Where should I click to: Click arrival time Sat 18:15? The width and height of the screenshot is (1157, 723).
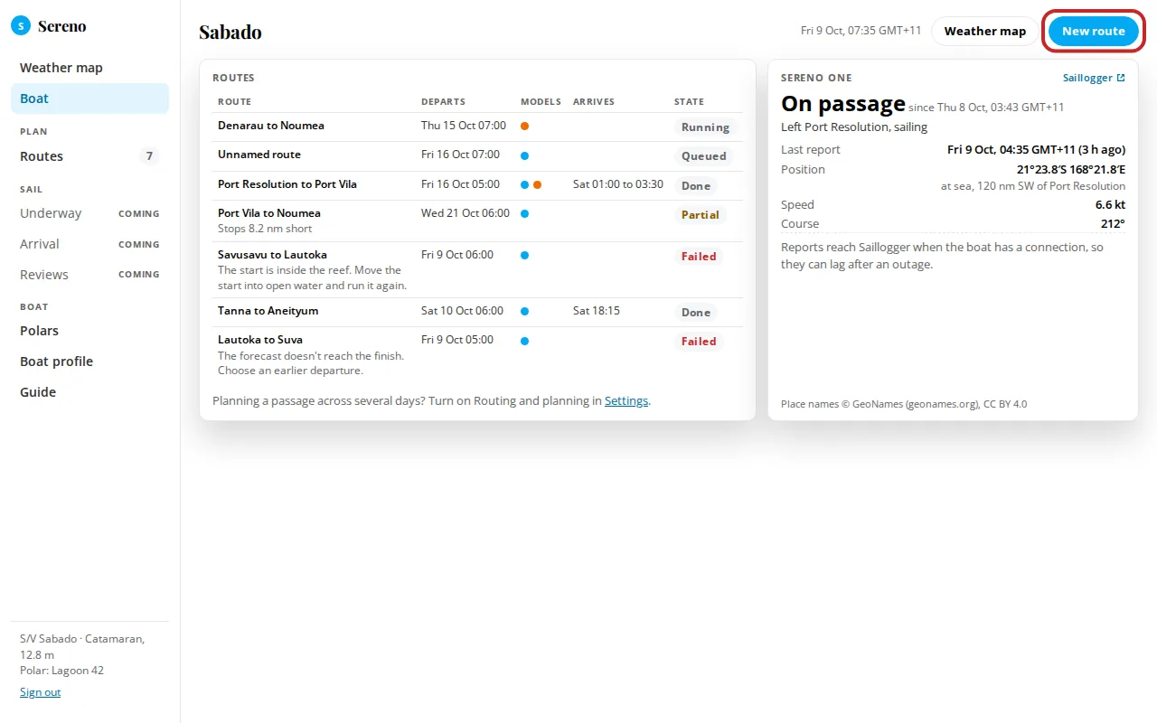coord(597,311)
